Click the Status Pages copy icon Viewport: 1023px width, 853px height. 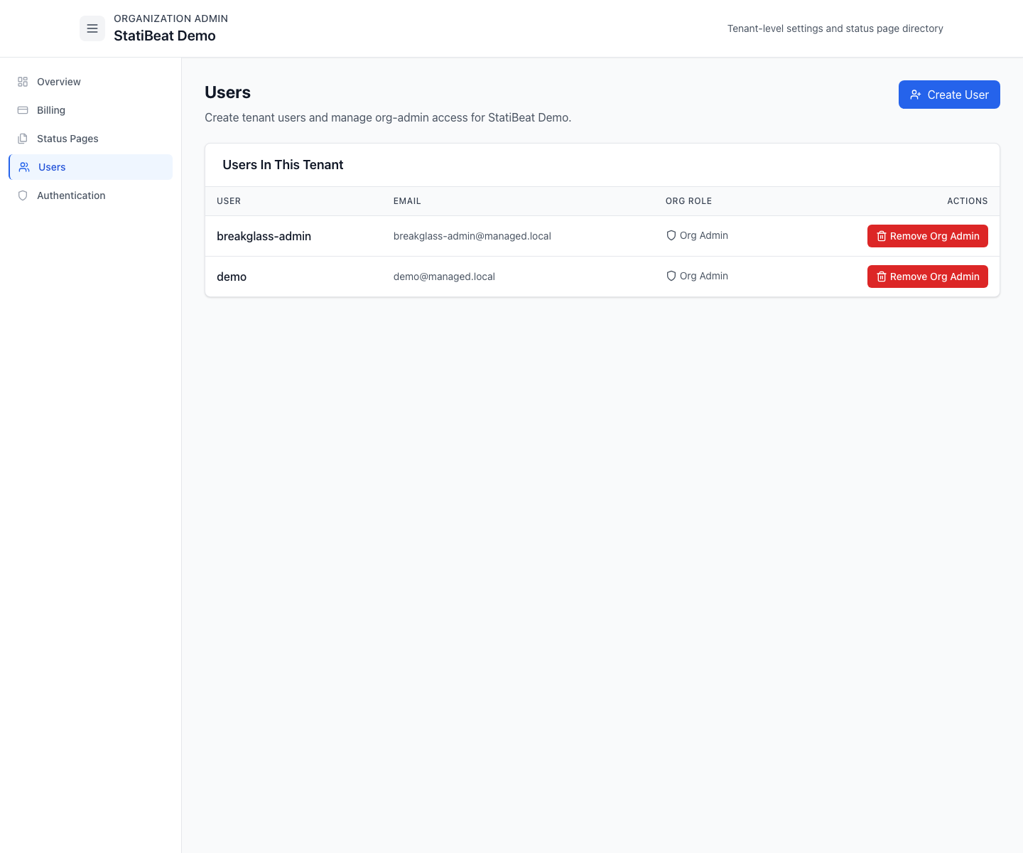pyautogui.click(x=22, y=139)
